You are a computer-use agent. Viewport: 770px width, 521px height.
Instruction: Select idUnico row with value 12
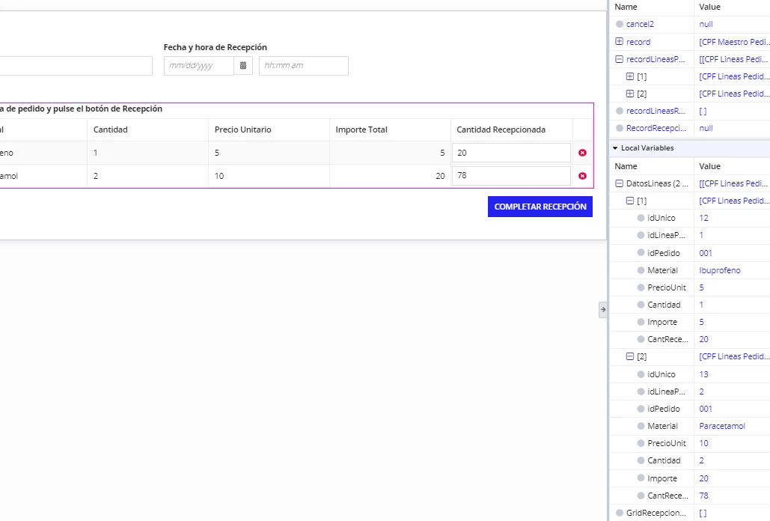click(x=690, y=218)
